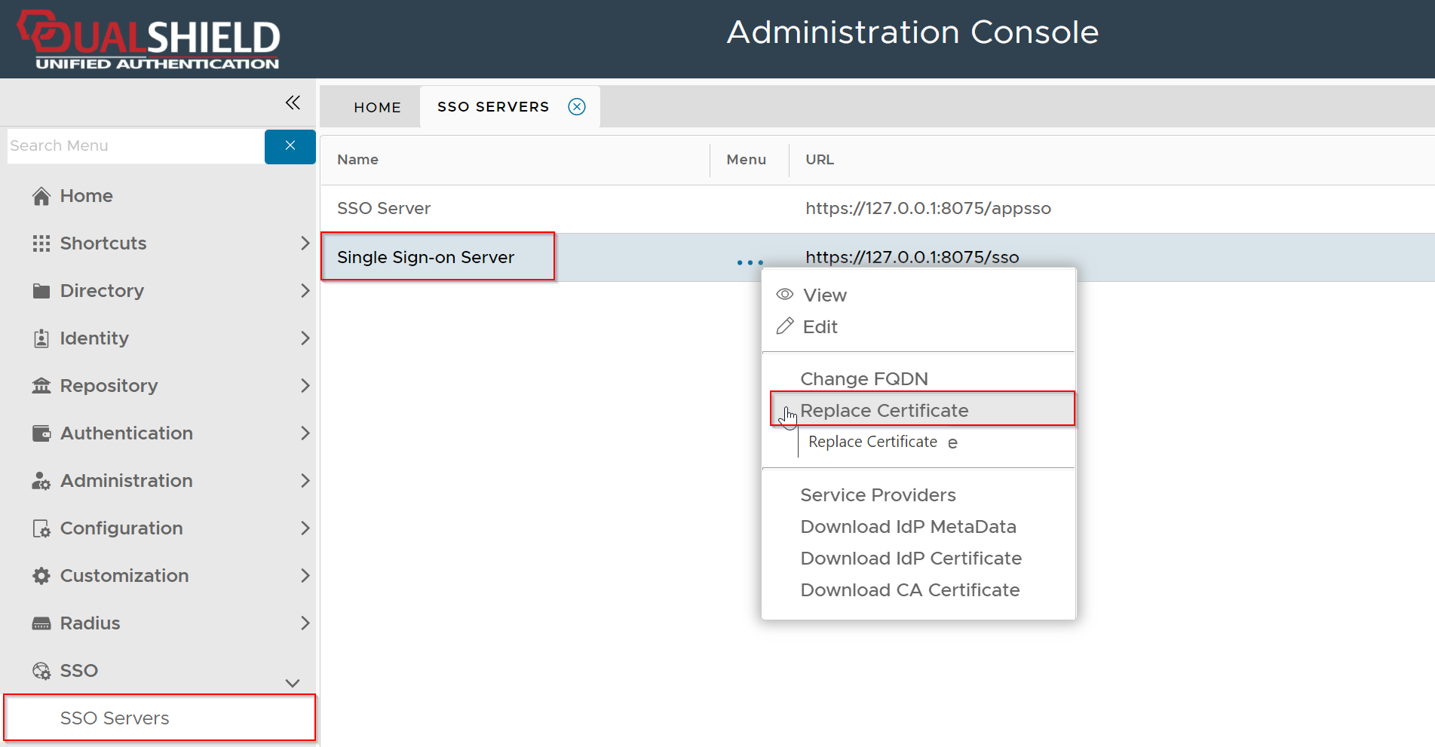Screen dimensions: 1435x747
Task: Click in the Search Menu field
Action: coord(136,145)
